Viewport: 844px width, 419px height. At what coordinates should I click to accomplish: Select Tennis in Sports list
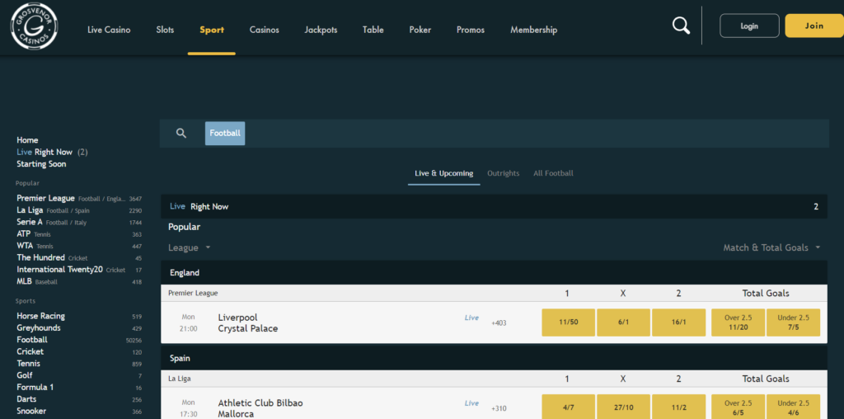[x=79, y=364]
